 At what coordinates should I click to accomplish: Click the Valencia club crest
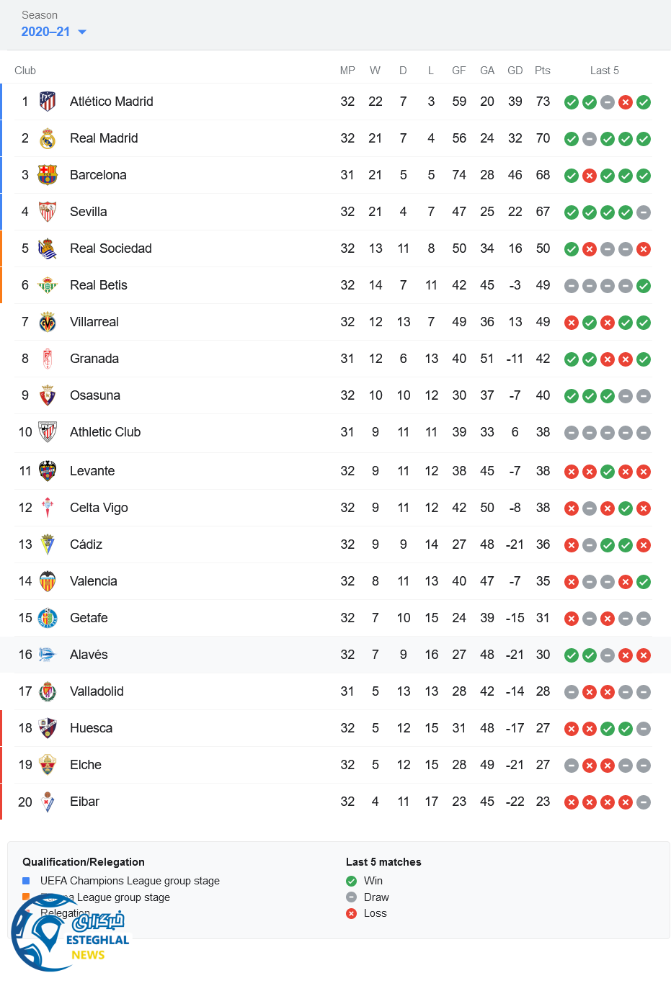(48, 581)
